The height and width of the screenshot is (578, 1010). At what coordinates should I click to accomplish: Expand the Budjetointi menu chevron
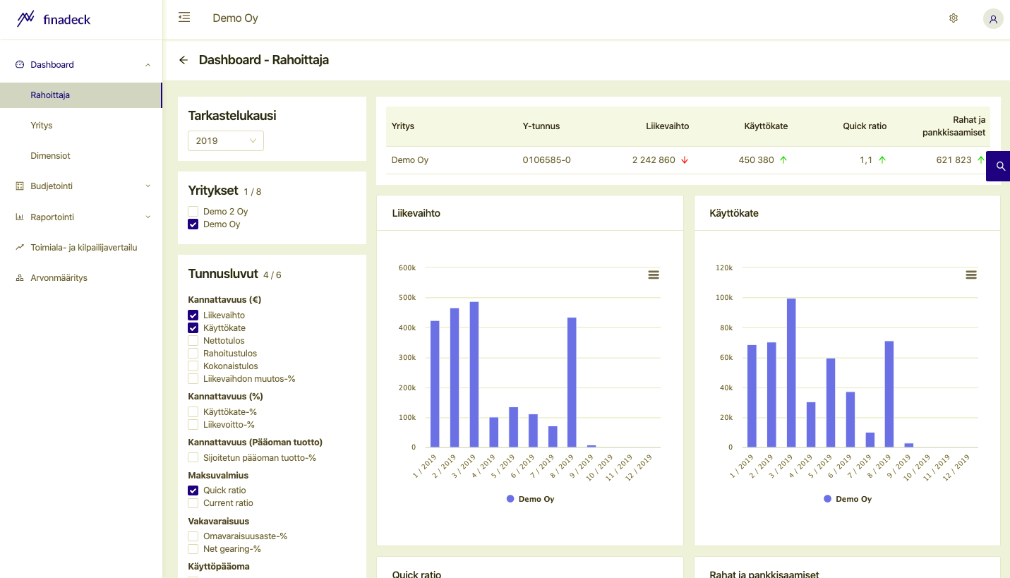pyautogui.click(x=148, y=186)
